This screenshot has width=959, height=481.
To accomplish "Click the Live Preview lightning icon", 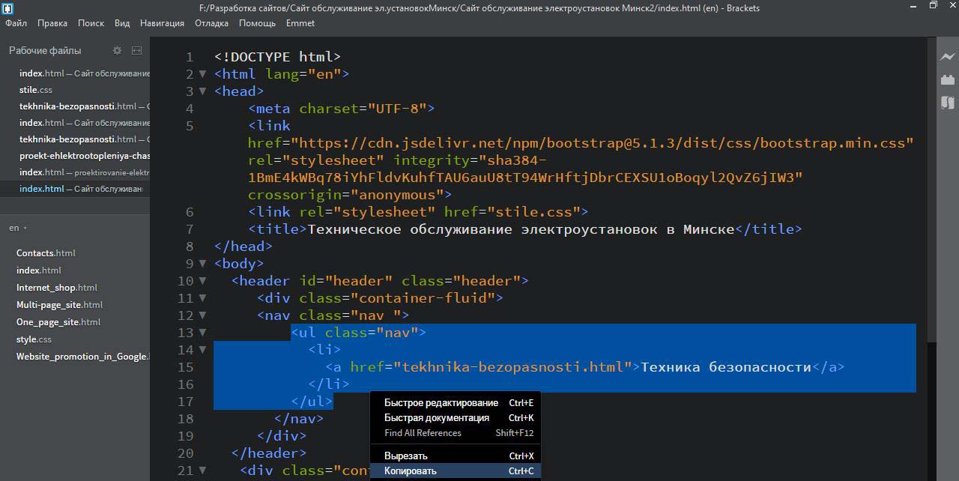I will [x=948, y=57].
